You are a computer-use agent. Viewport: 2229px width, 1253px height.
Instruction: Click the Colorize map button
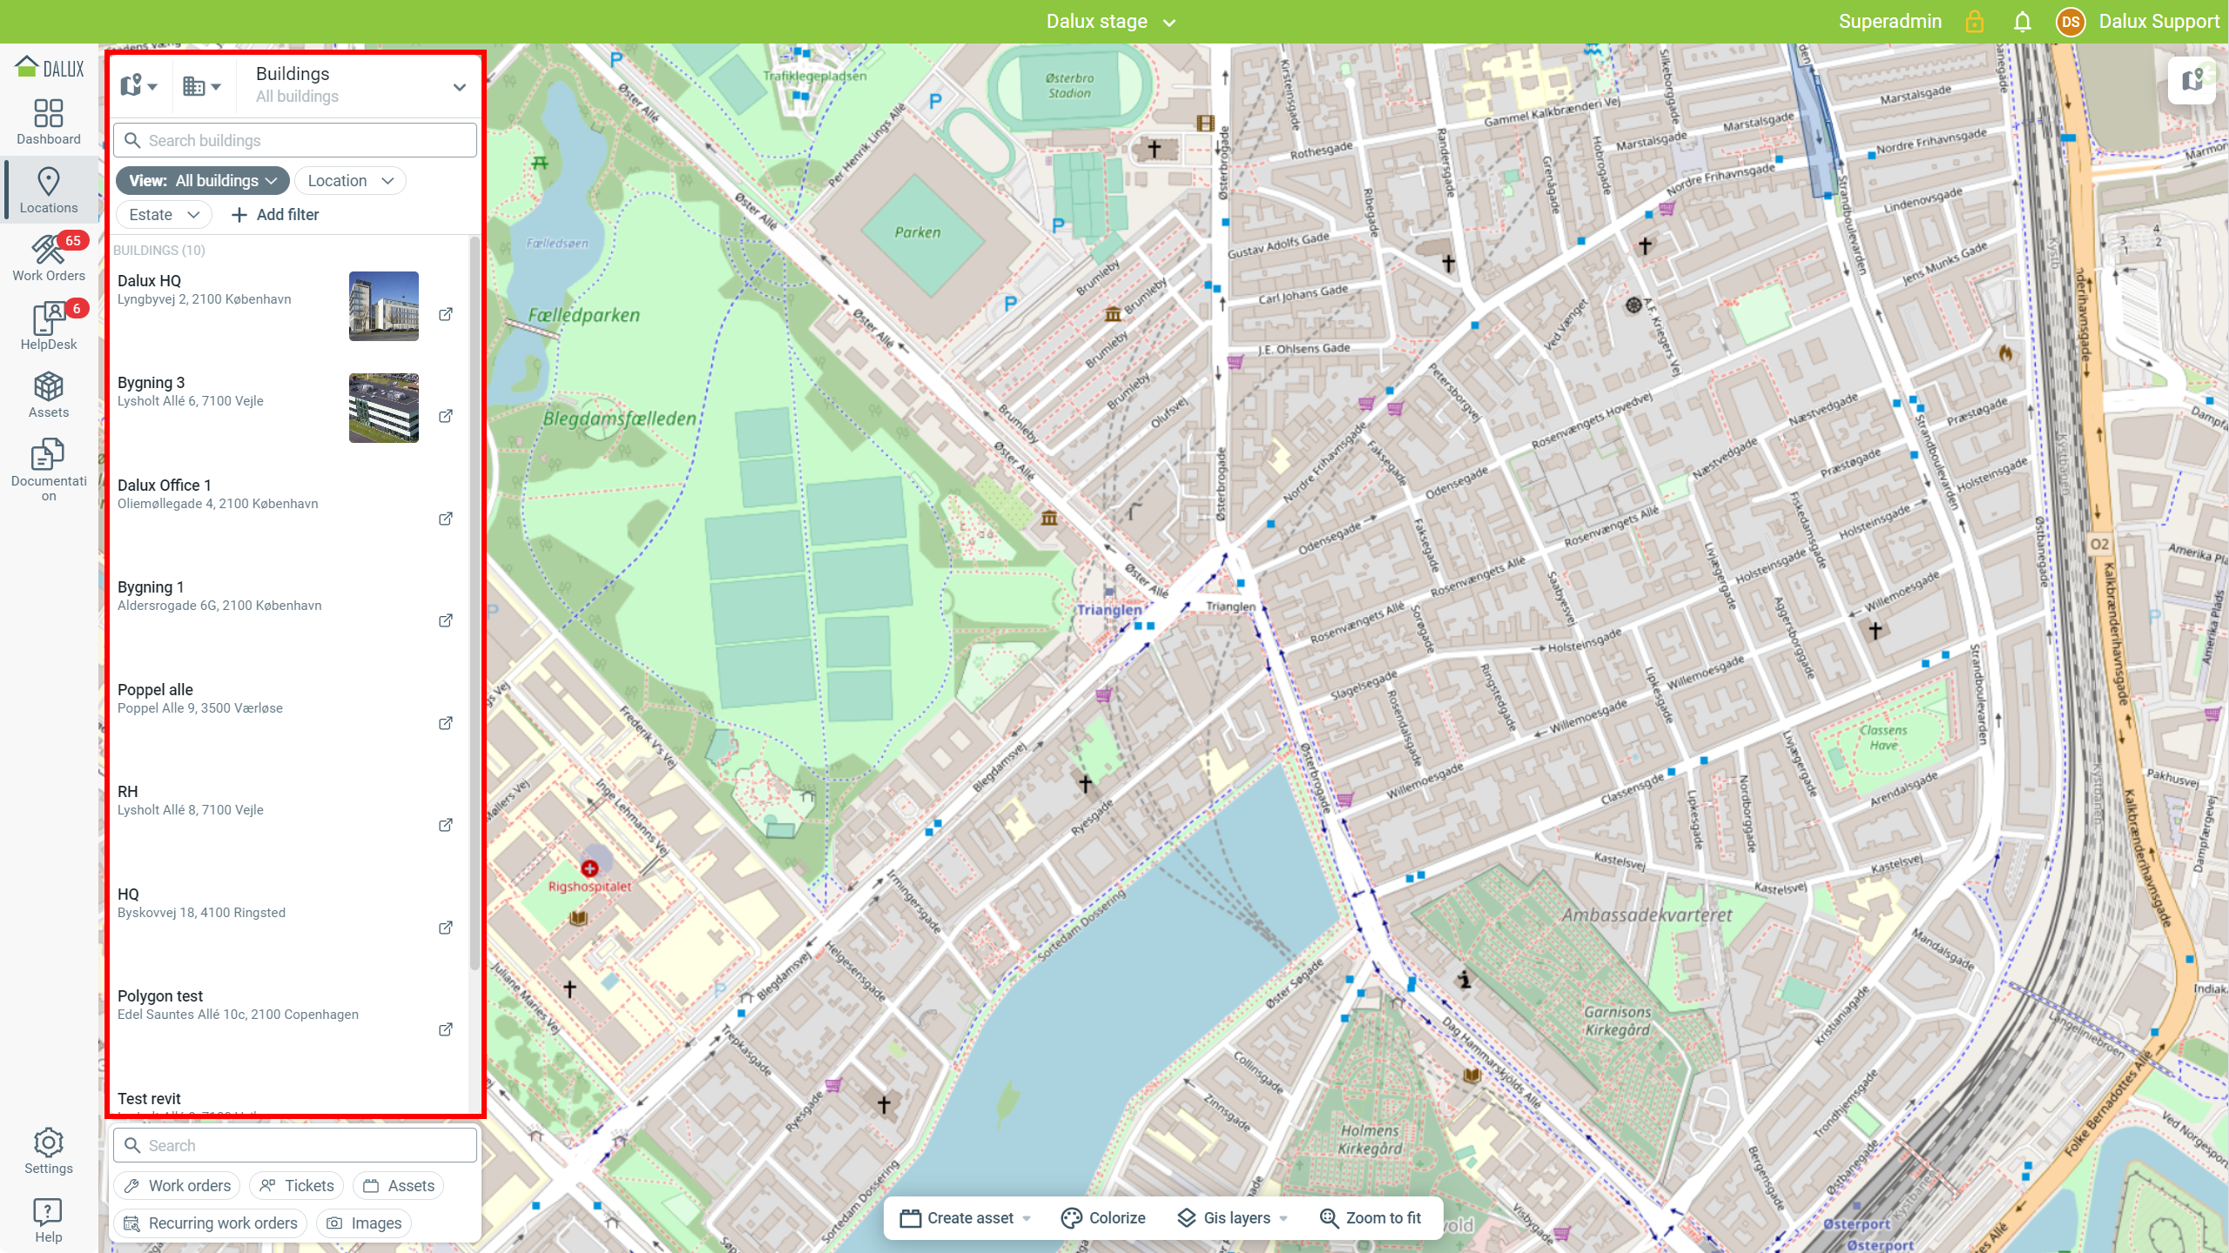point(1102,1218)
